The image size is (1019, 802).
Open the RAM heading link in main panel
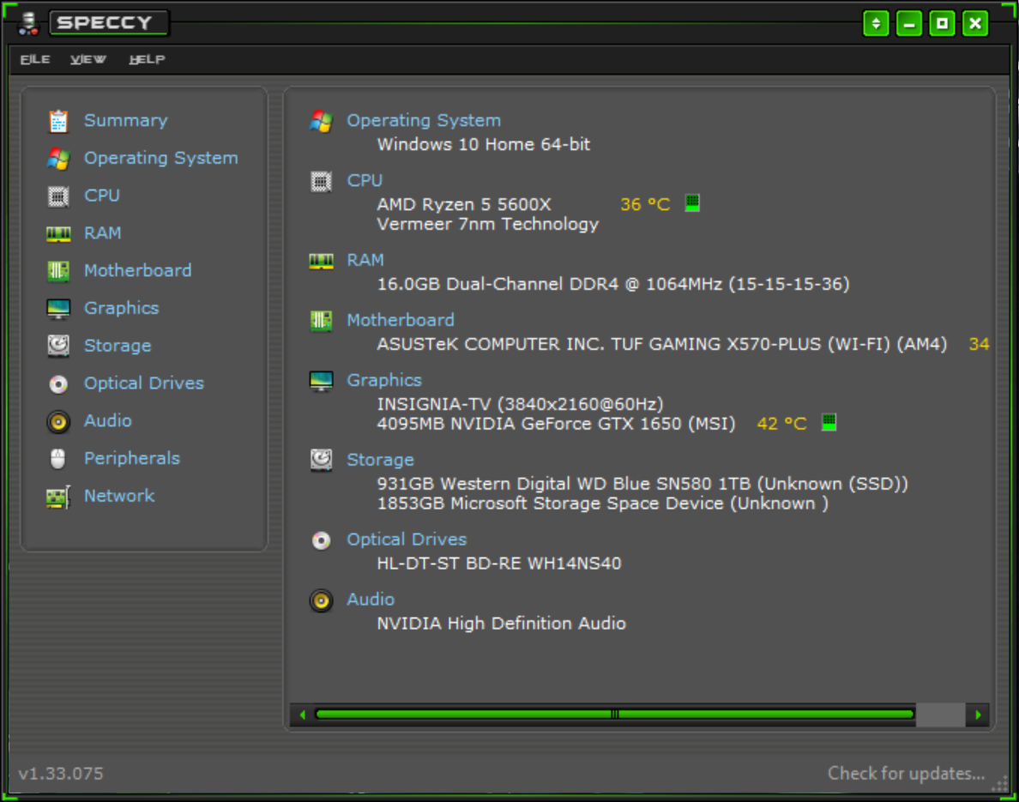point(365,261)
